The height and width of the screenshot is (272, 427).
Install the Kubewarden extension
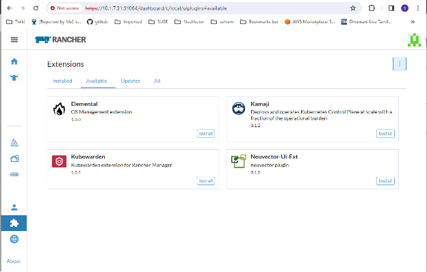tap(205, 181)
